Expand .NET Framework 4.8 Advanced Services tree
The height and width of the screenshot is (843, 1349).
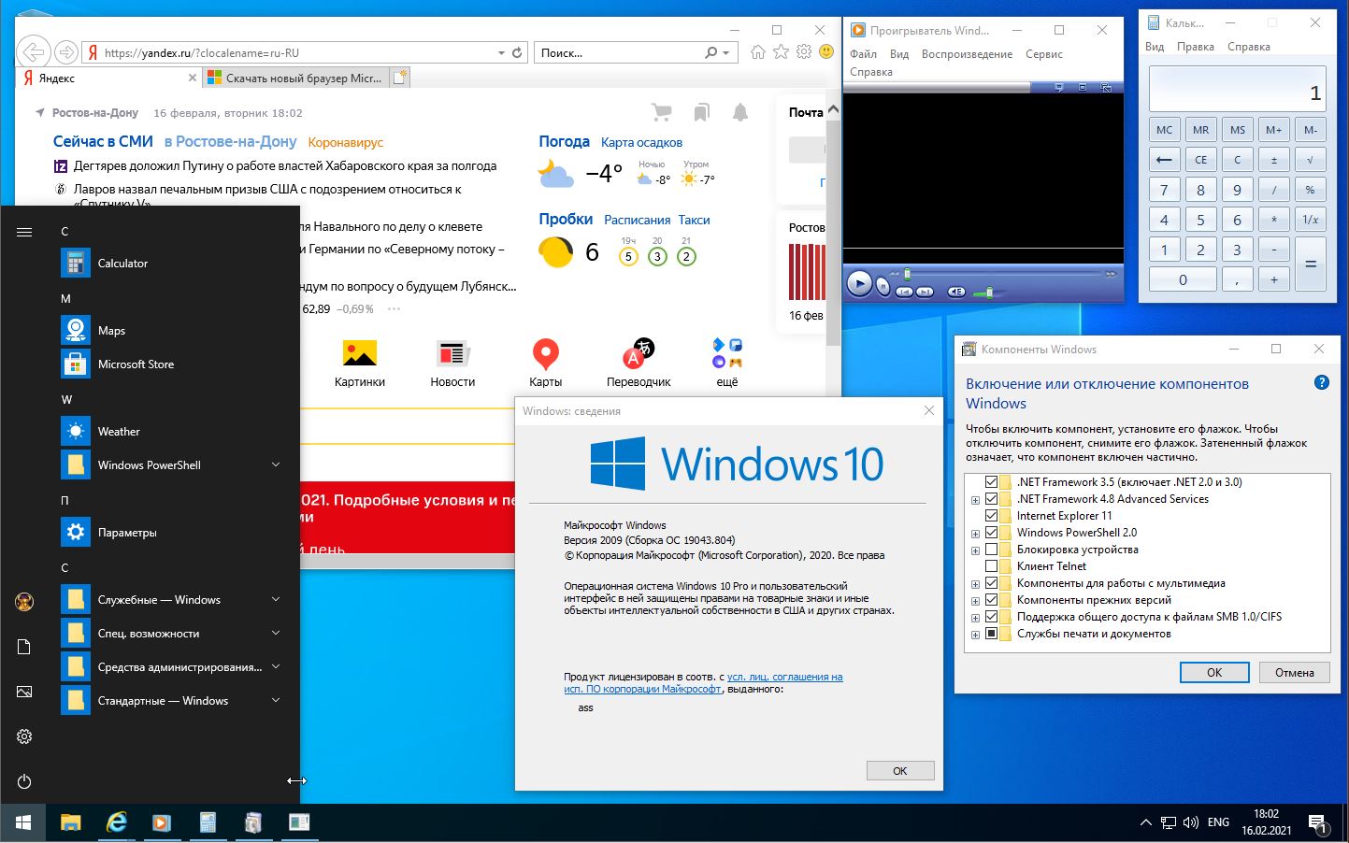pyautogui.click(x=975, y=500)
